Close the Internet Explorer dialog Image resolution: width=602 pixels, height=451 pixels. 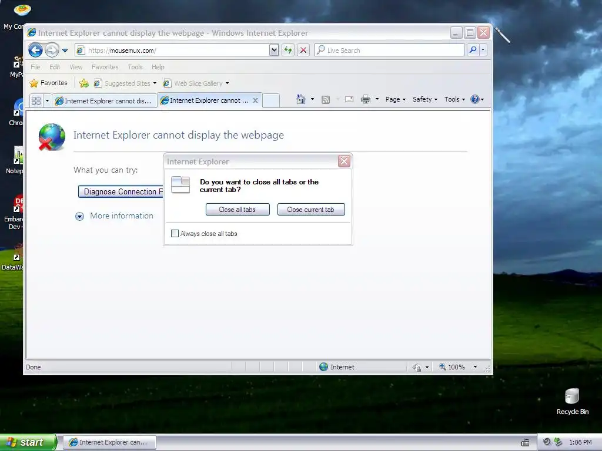pos(344,161)
